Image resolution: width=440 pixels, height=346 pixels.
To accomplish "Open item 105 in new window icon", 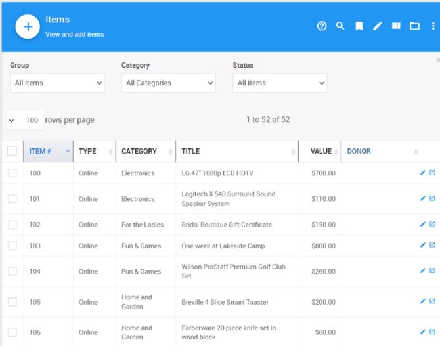I will pyautogui.click(x=432, y=301).
